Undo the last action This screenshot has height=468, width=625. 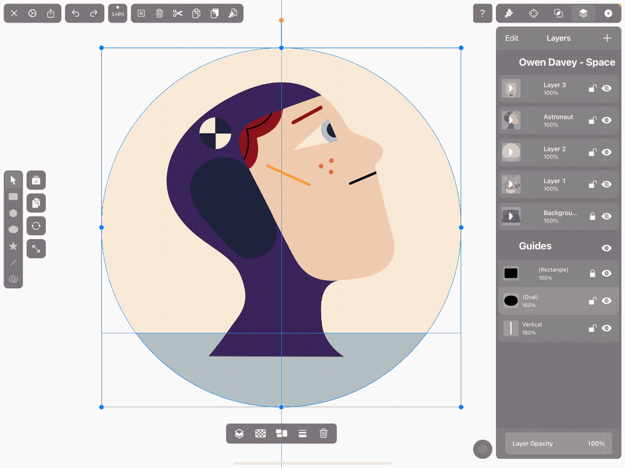[x=75, y=13]
